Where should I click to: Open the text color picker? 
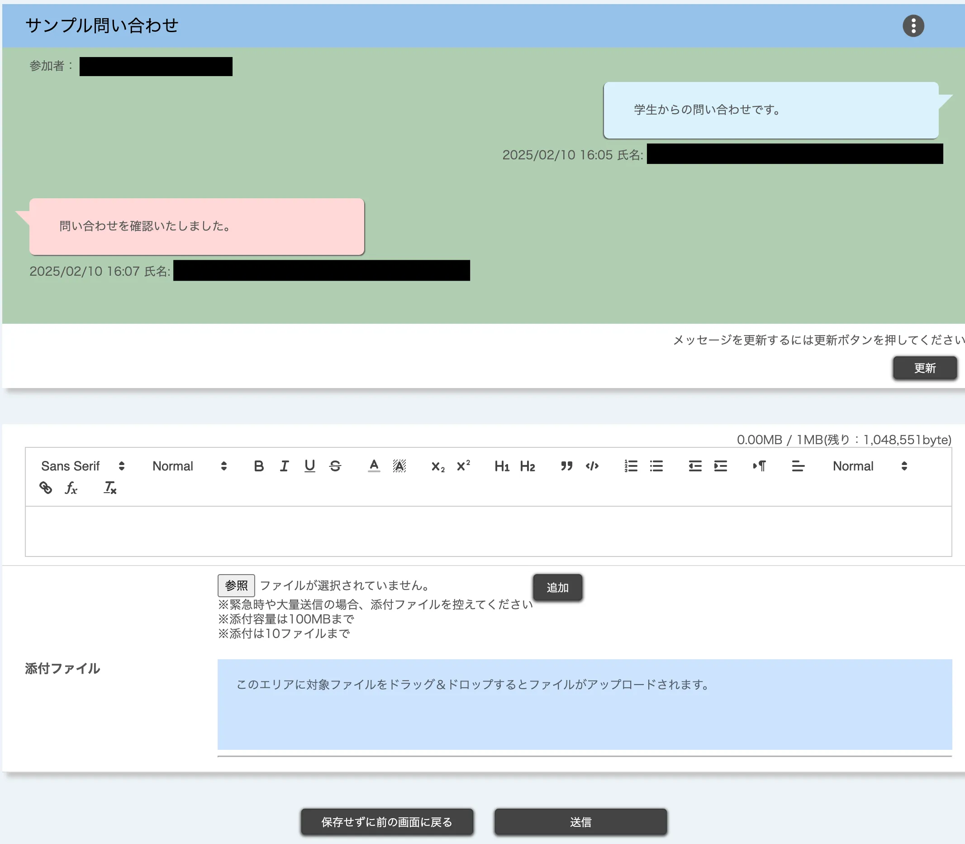[x=374, y=466]
